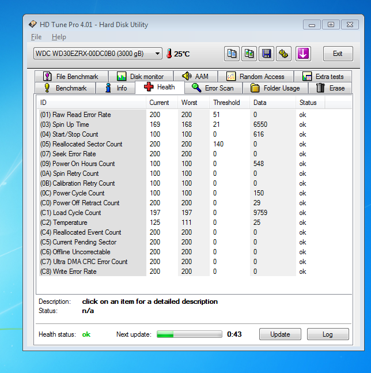Click the Update button
371x373 pixels.
(x=280, y=334)
